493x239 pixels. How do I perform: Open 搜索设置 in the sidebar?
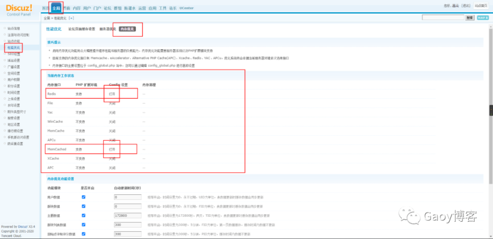pos(13,118)
